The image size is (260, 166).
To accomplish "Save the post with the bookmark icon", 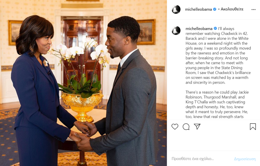I will point(253,127).
